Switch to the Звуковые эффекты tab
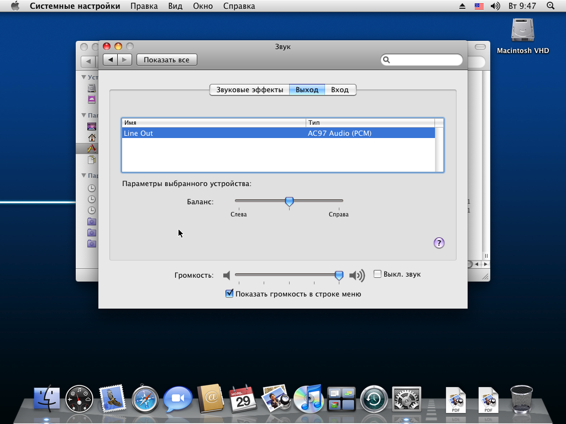Screen dimensions: 566x424 [x=249, y=89]
